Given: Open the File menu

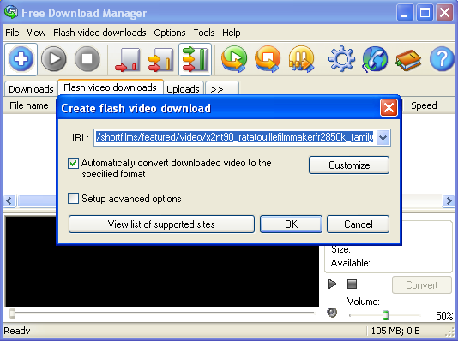Looking at the screenshot, I should pos(12,33).
